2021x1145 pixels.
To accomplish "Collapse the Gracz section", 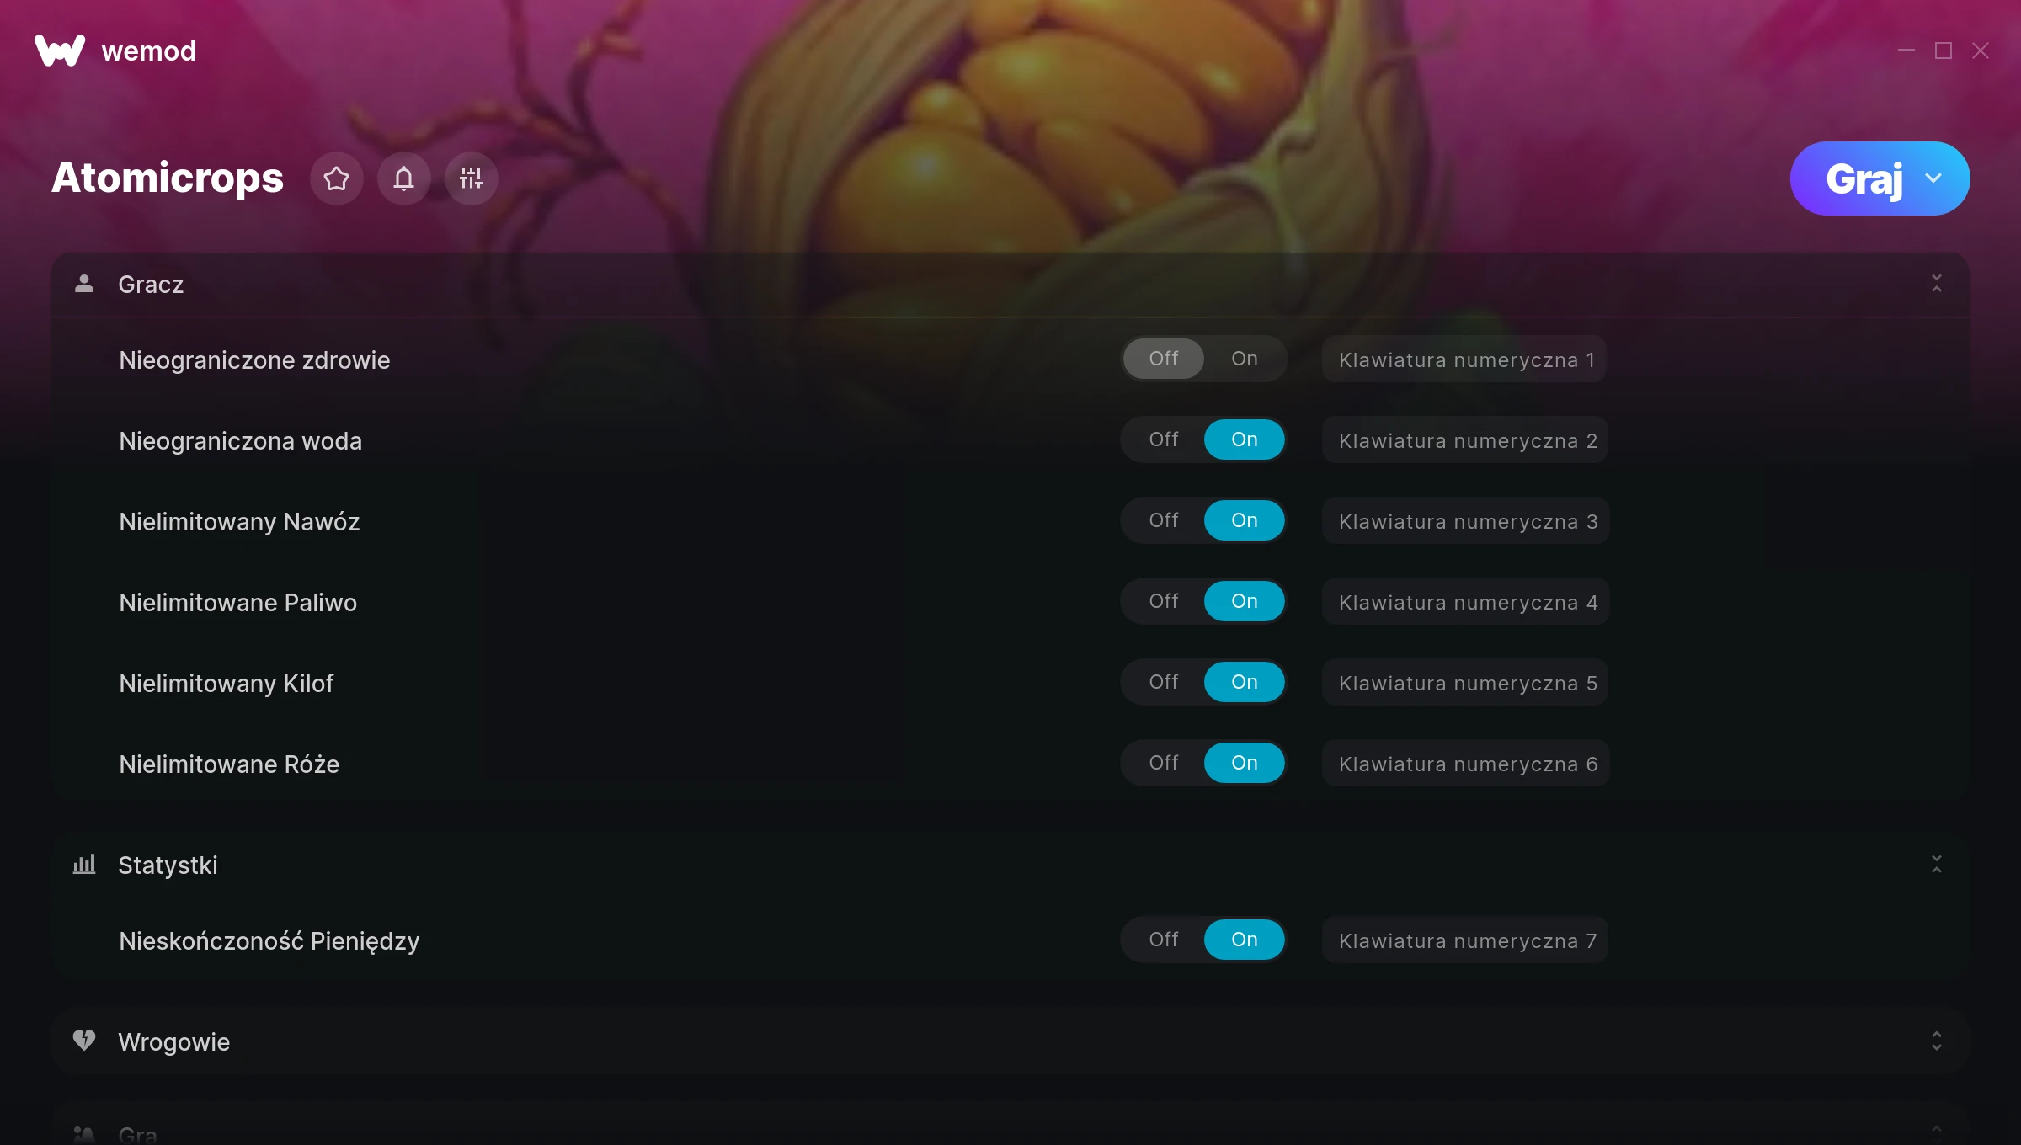I will point(1937,284).
